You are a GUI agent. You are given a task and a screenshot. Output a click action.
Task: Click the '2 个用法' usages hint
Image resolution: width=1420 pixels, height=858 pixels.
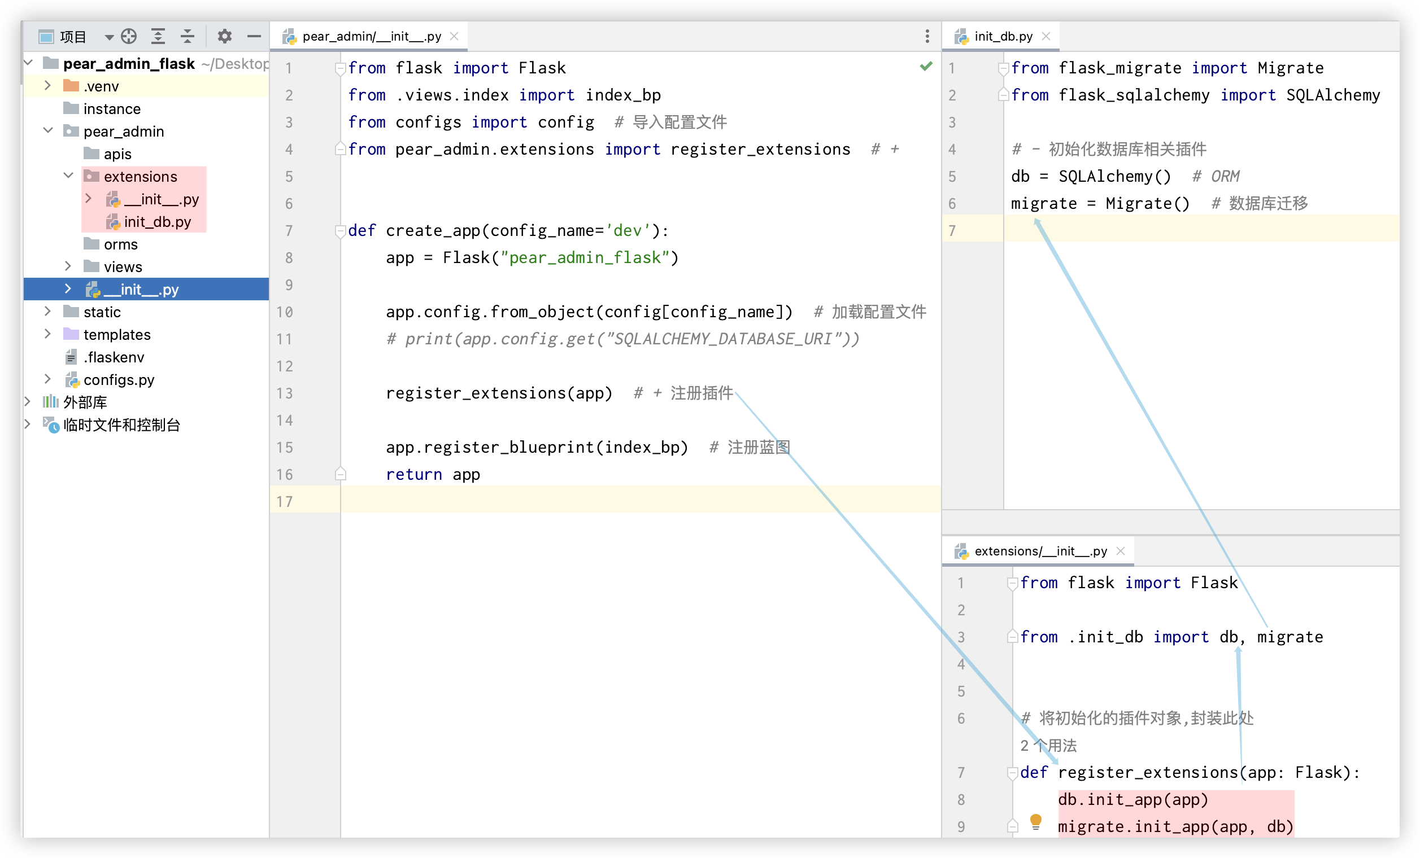tap(1048, 746)
